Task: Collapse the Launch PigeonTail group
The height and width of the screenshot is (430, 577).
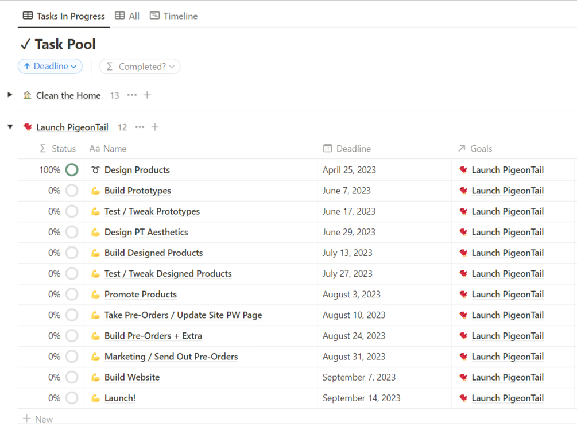Action: (x=10, y=127)
